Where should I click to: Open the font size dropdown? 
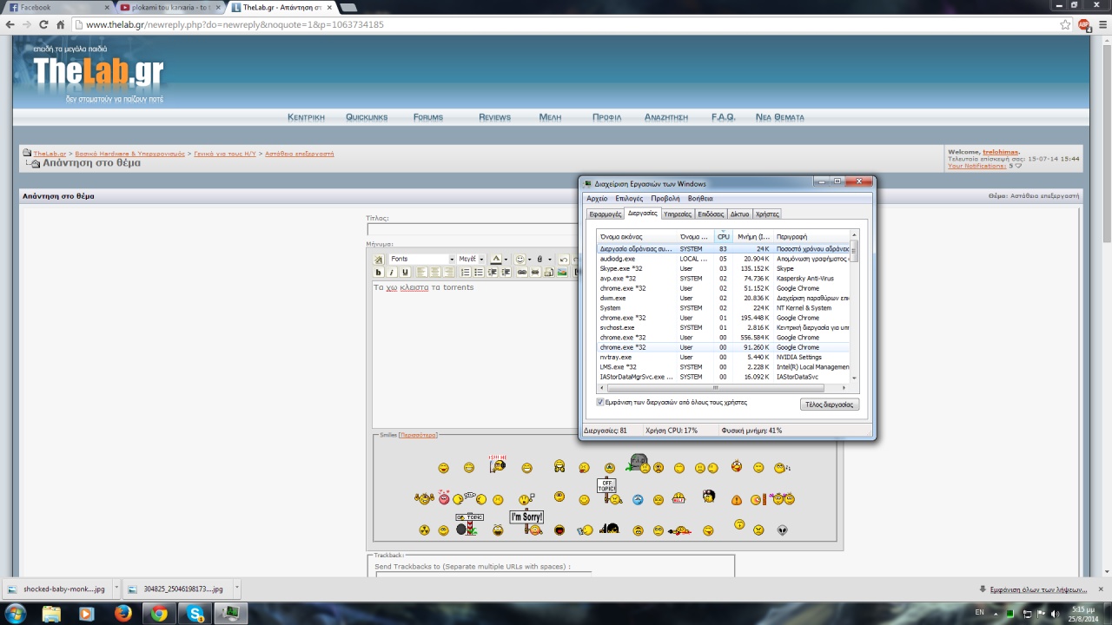click(x=472, y=259)
